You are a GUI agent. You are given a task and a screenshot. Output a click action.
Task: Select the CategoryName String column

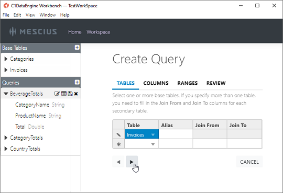[40, 105]
